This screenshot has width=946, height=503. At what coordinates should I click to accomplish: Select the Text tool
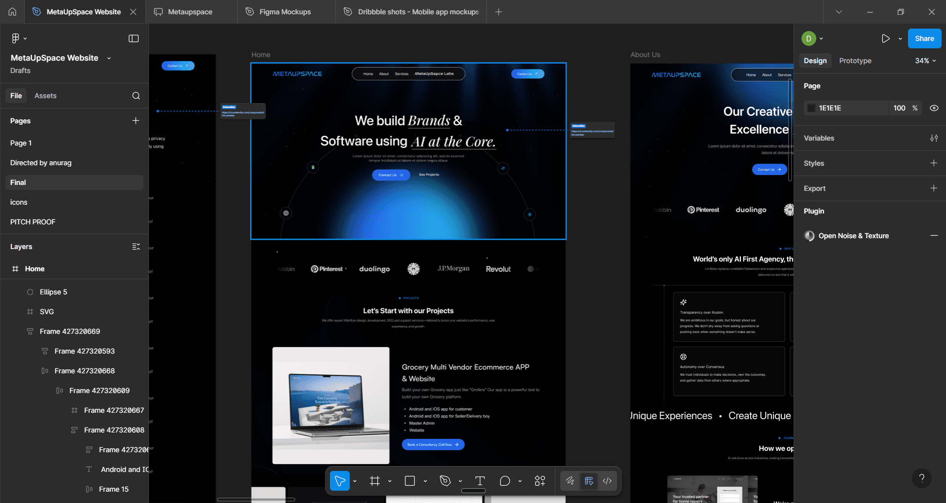479,481
